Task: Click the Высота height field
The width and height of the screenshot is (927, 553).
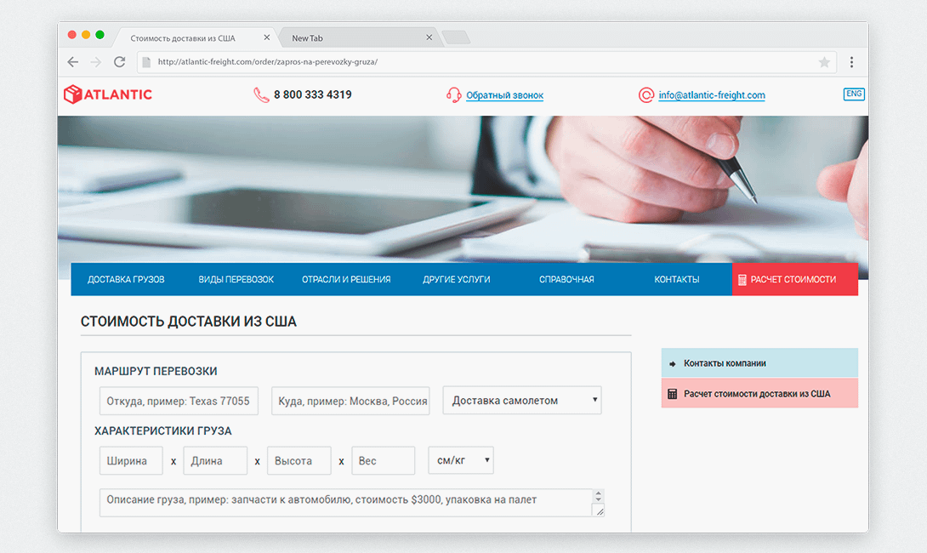Action: (x=299, y=461)
